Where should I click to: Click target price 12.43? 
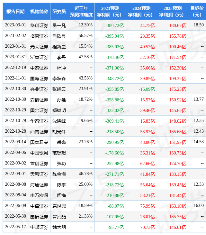199,131
